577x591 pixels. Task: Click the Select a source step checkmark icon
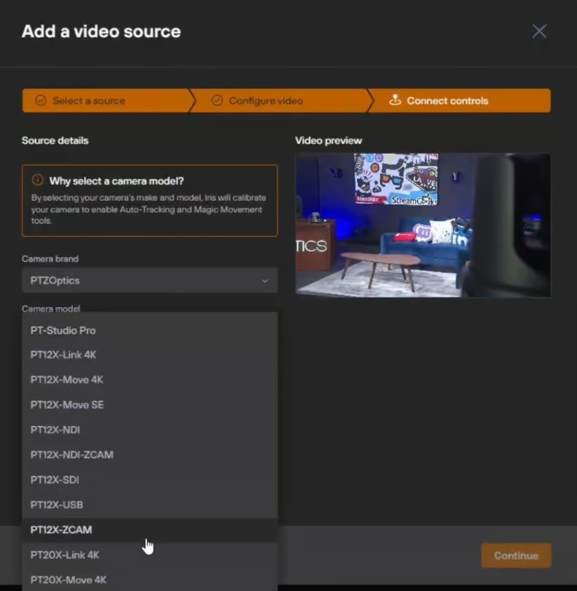40,101
